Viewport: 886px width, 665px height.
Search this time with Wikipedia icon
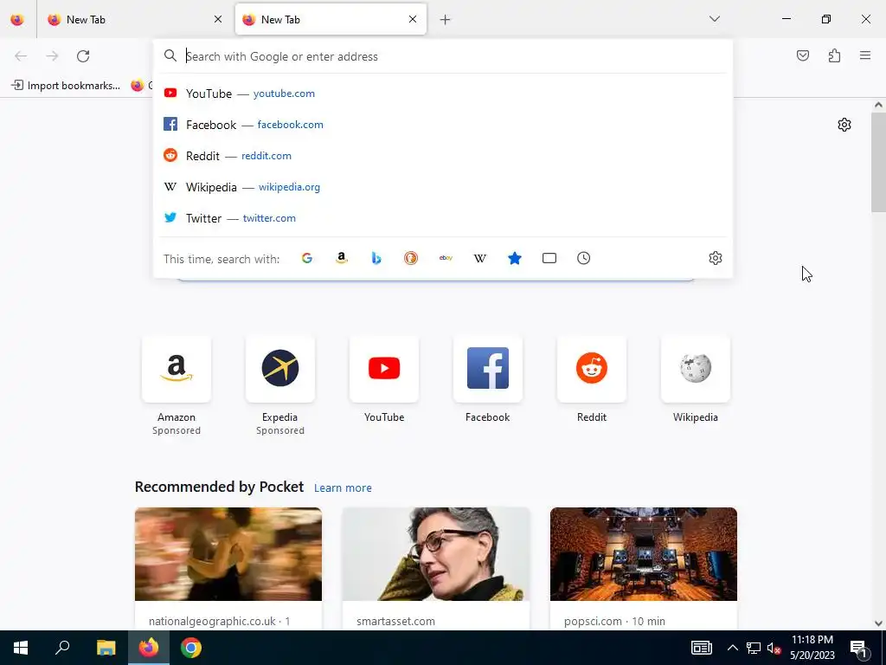[479, 258]
